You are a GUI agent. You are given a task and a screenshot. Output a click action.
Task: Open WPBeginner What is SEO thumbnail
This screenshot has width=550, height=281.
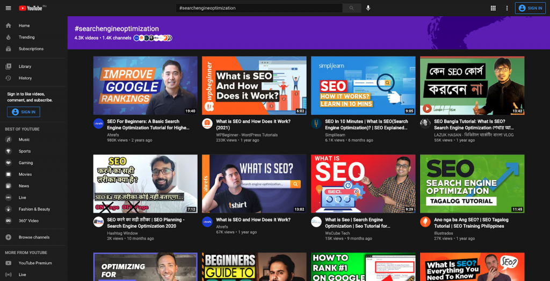254,85
